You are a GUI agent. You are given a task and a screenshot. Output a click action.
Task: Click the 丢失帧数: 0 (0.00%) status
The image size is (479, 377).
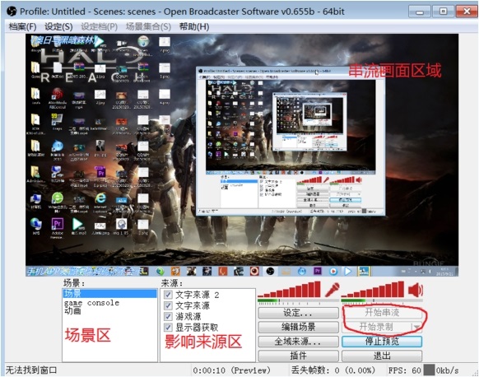[333, 370]
